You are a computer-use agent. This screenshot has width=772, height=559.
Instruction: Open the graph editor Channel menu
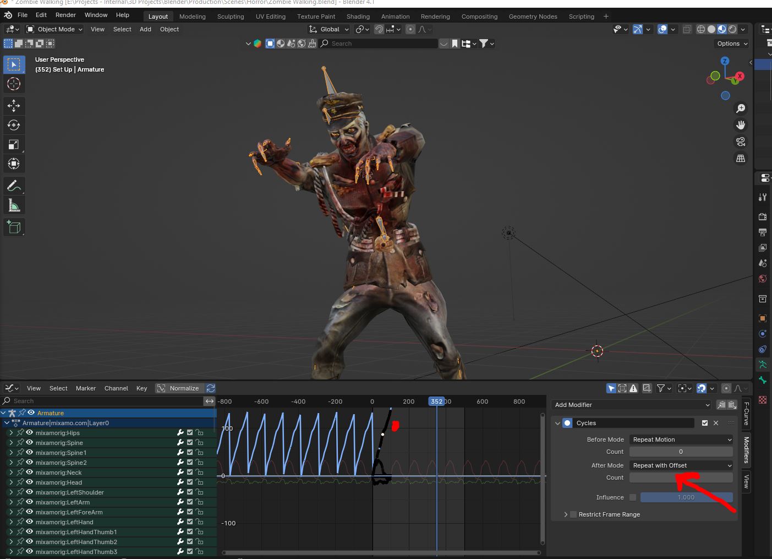point(116,388)
